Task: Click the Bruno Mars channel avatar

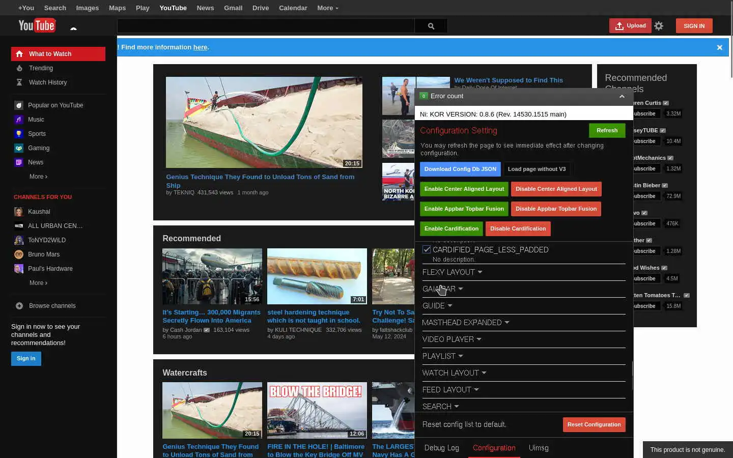Action: point(19,254)
